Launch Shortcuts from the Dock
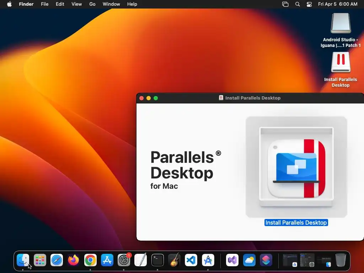Viewport: 364px width, 273px height. (x=266, y=260)
